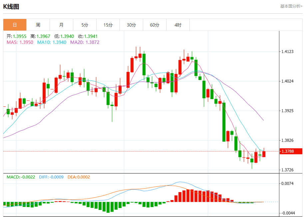Select the MA5 legend value
The width and height of the screenshot is (305, 217).
20,42
